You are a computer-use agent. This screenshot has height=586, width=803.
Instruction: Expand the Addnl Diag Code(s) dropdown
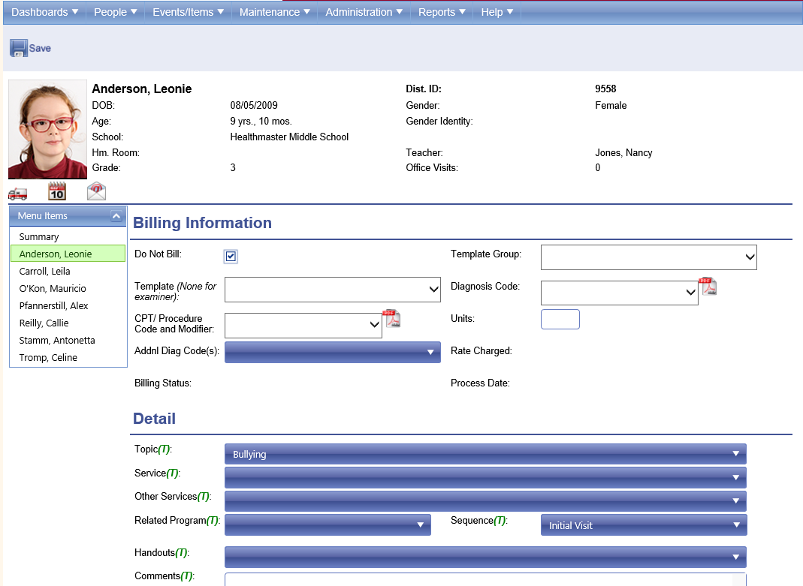point(332,352)
